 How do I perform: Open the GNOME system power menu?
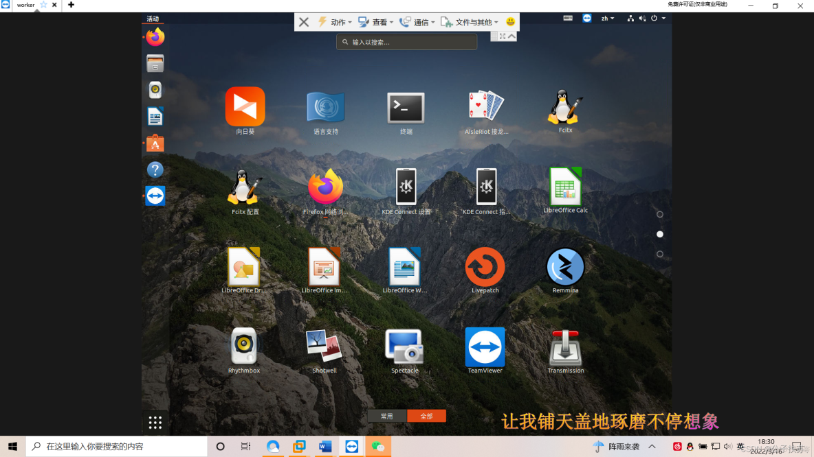(x=658, y=18)
